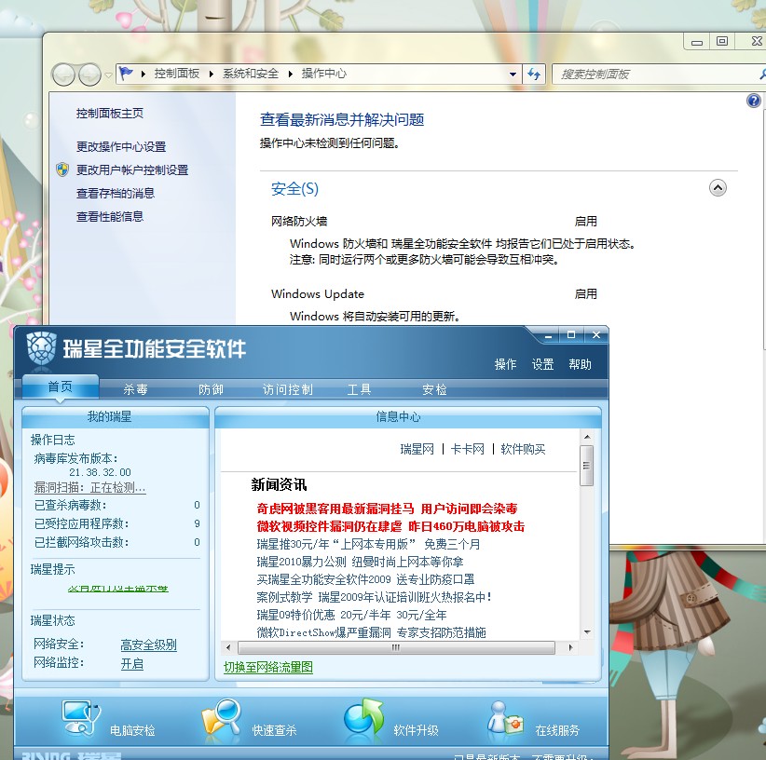Screen dimensions: 766x760
Task: Open the address bar history dropdown arrow
Action: 513,75
